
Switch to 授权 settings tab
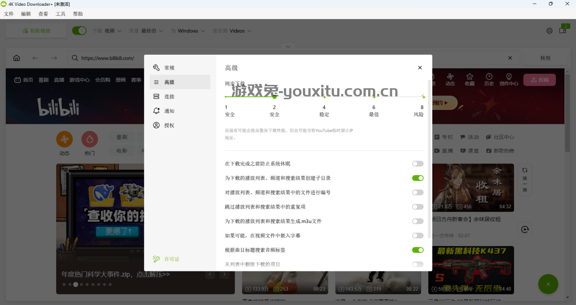click(x=180, y=125)
